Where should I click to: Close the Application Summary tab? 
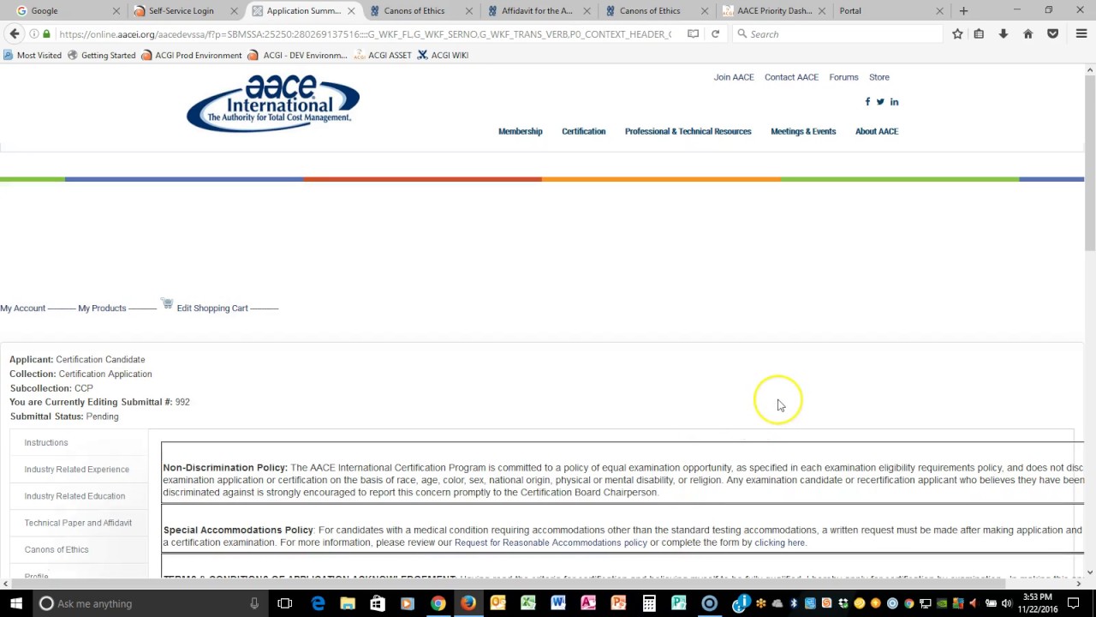click(x=351, y=10)
